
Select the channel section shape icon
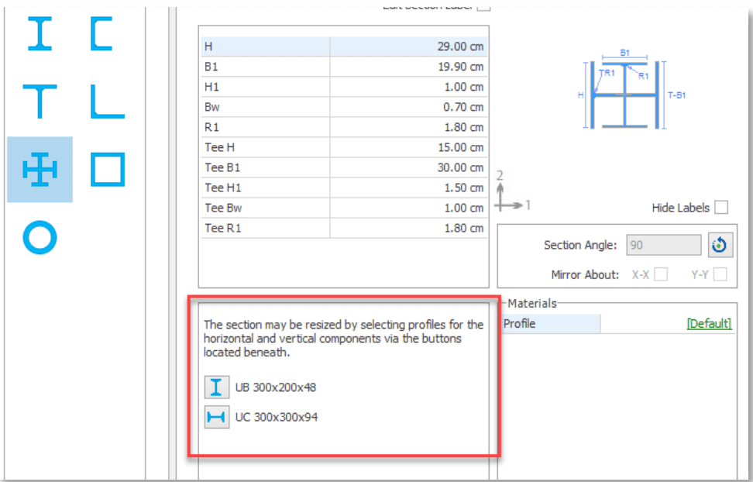tap(101, 33)
